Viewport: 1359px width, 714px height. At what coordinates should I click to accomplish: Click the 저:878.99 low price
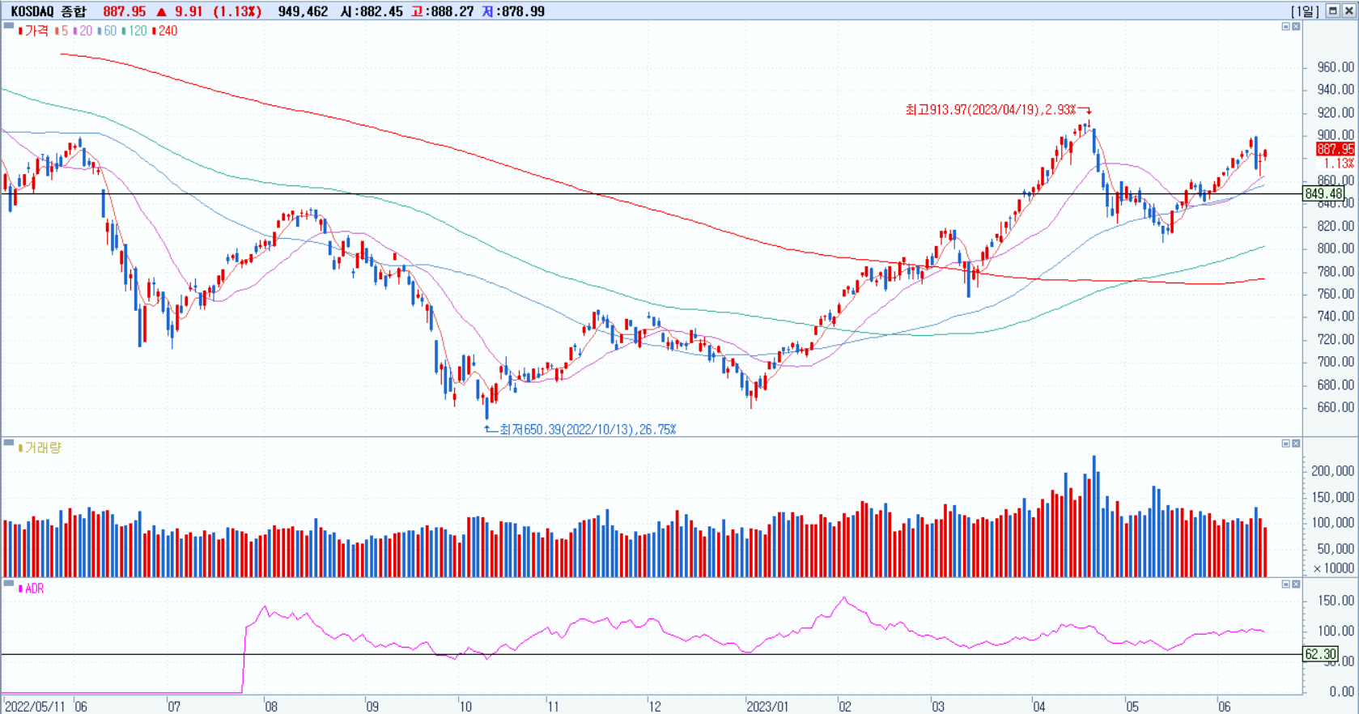tap(513, 11)
